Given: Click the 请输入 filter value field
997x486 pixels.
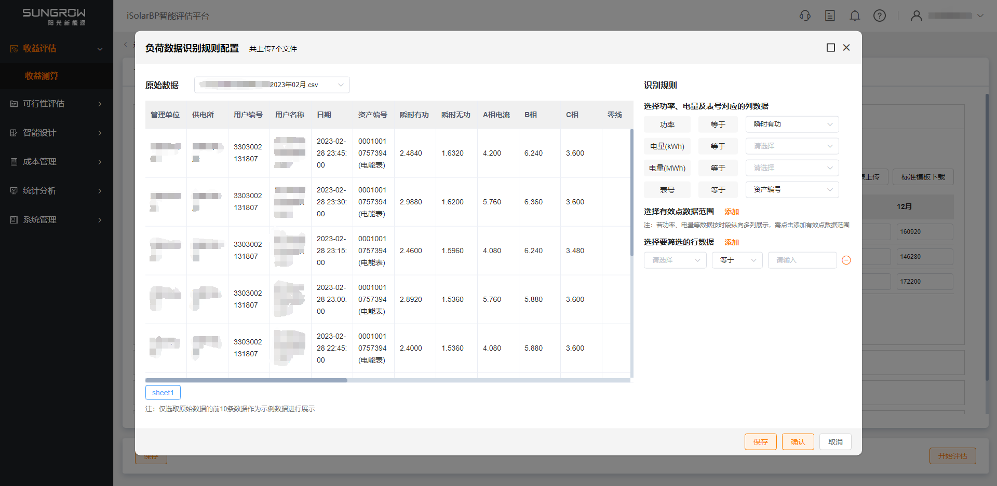Looking at the screenshot, I should pos(802,260).
